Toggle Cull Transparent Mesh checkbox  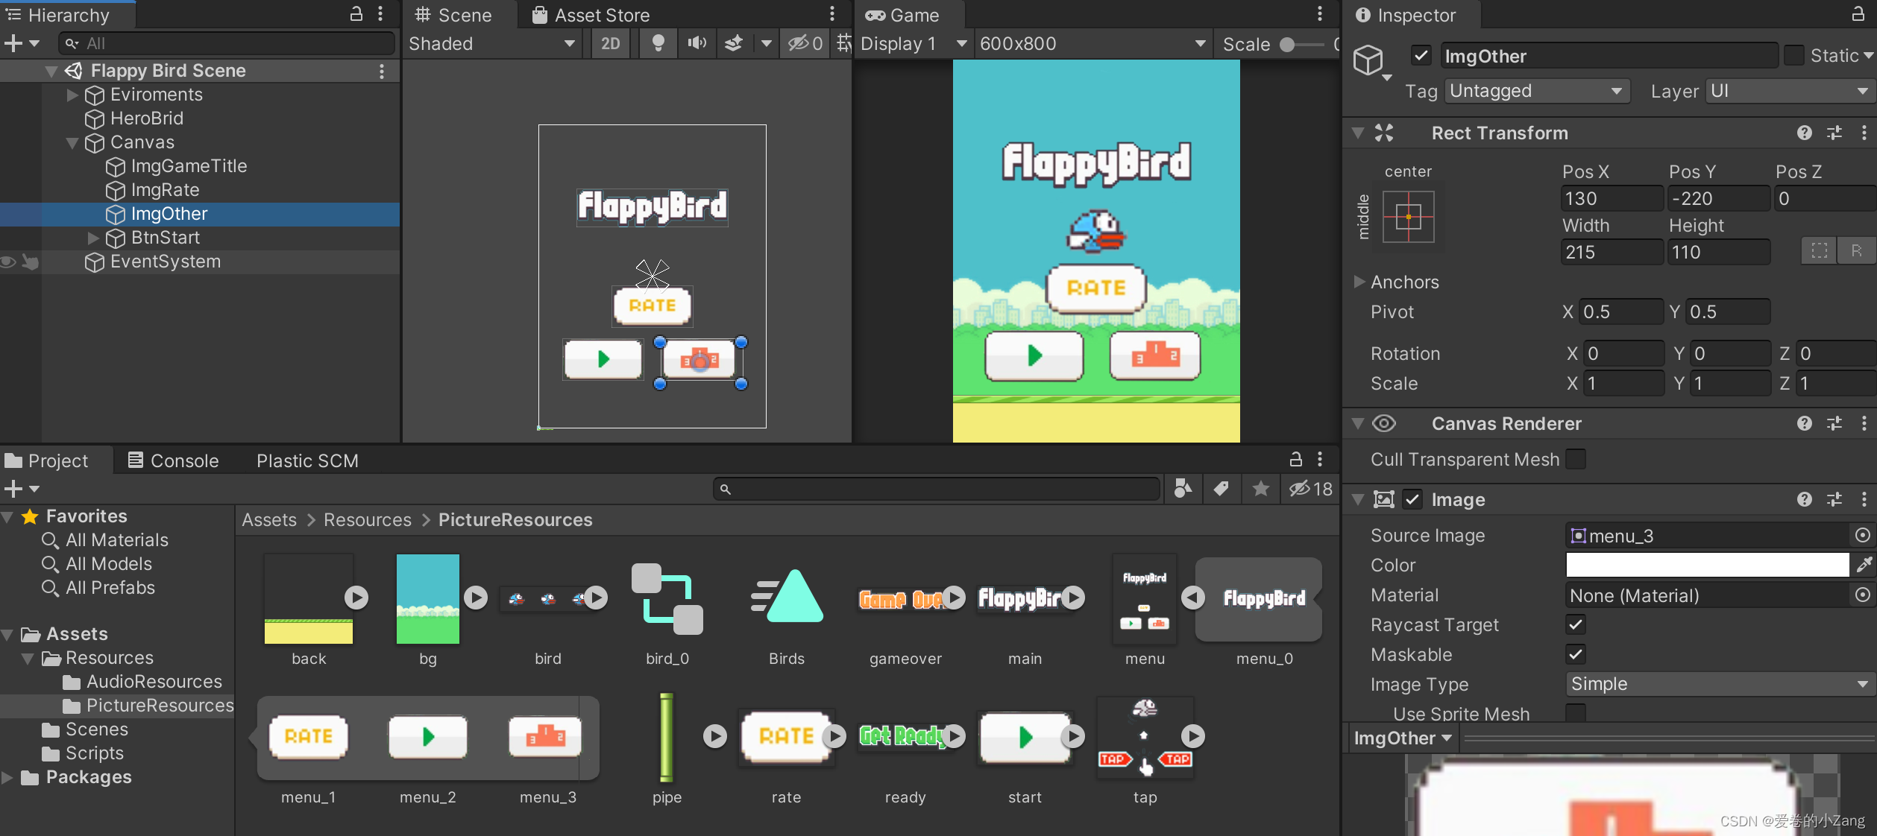[x=1576, y=459]
